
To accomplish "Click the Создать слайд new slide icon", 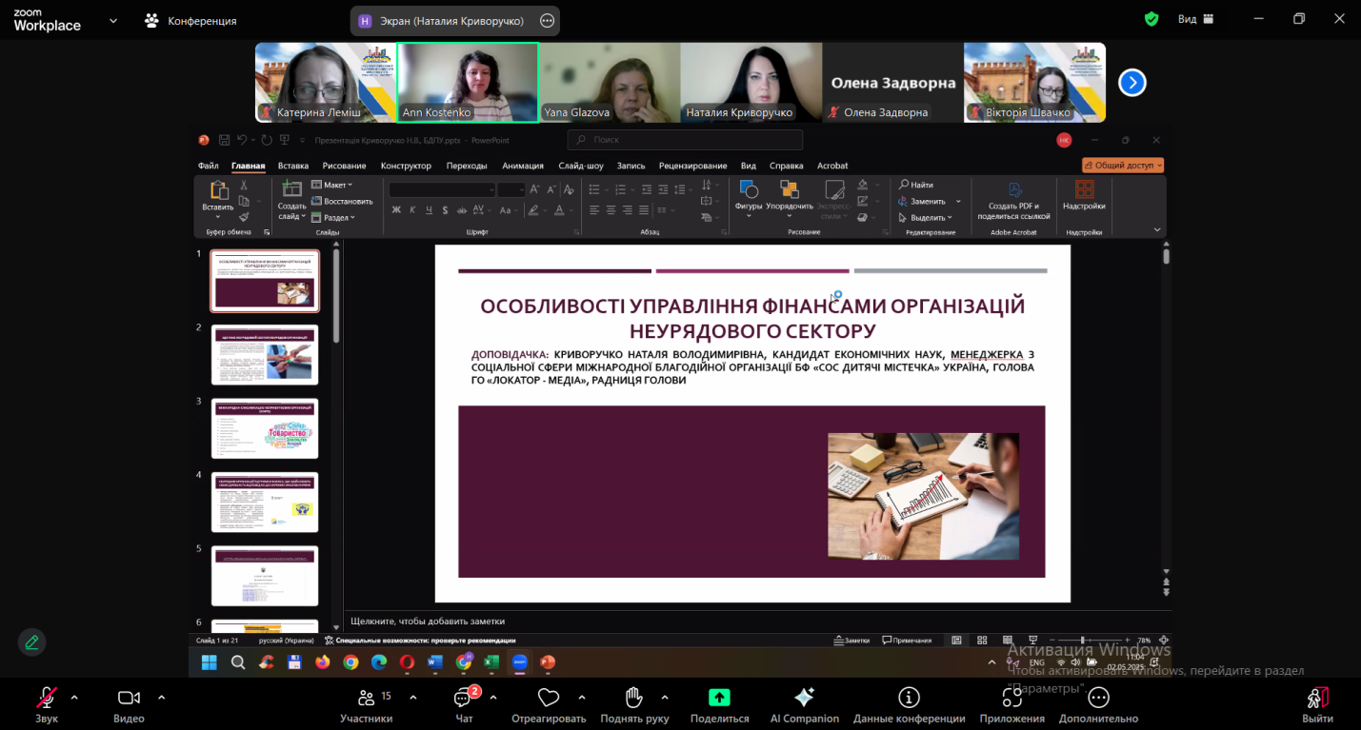I will point(291,188).
